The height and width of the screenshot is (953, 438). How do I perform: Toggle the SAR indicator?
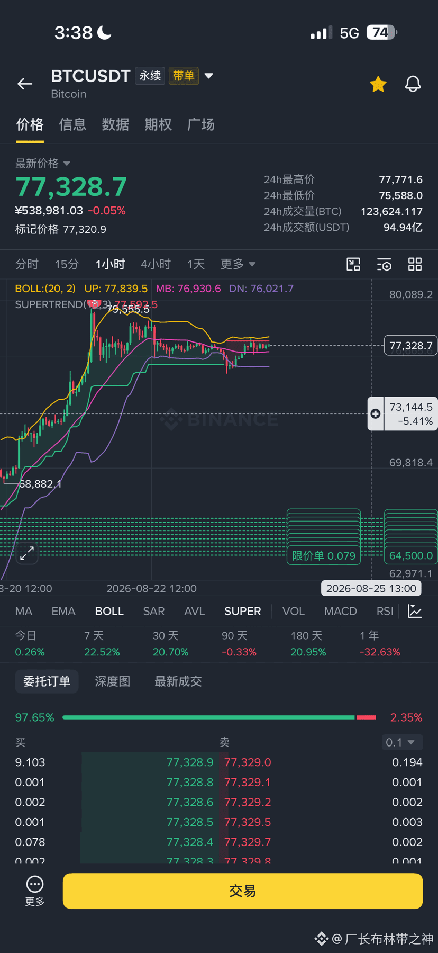(154, 612)
